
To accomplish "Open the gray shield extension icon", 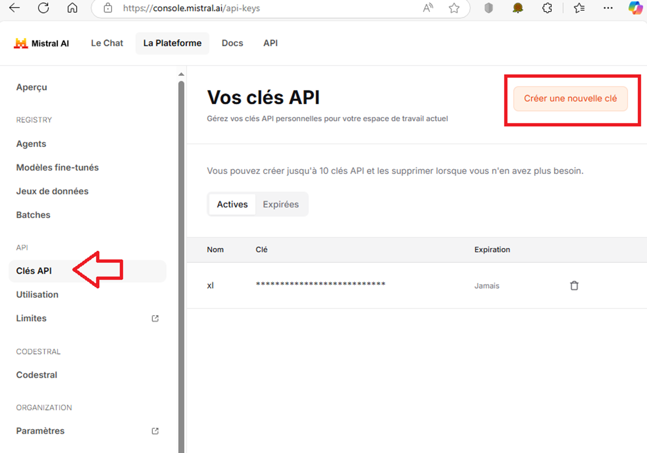I will 489,8.
